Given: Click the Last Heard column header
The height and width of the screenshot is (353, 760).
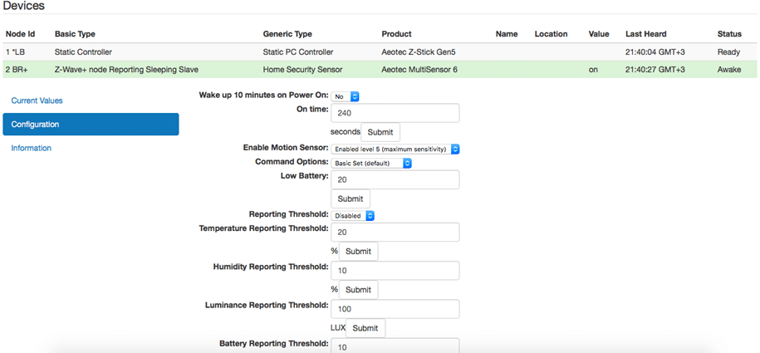Looking at the screenshot, I should pos(646,34).
